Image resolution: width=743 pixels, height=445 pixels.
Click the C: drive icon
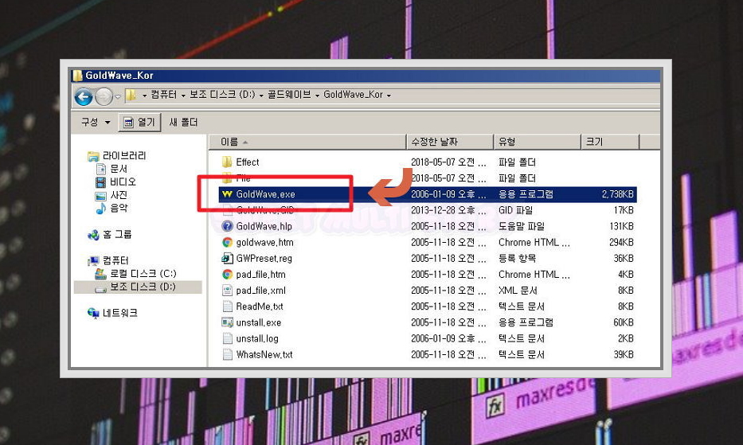point(100,274)
